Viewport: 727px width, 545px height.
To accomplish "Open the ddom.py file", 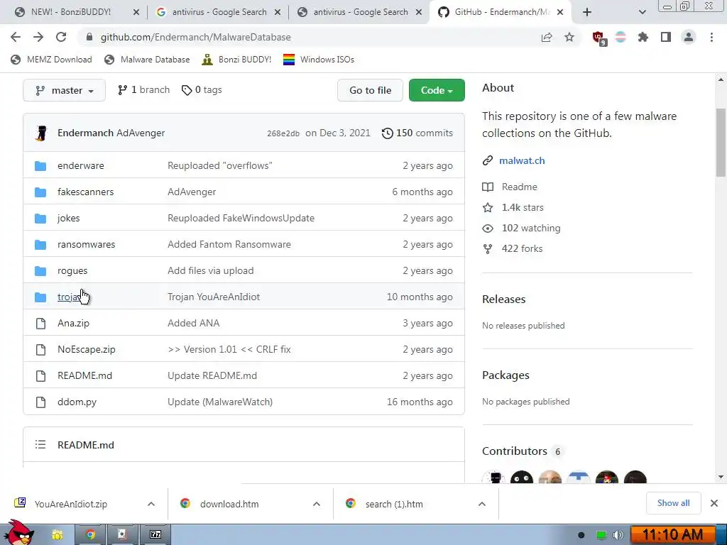I will point(77,402).
